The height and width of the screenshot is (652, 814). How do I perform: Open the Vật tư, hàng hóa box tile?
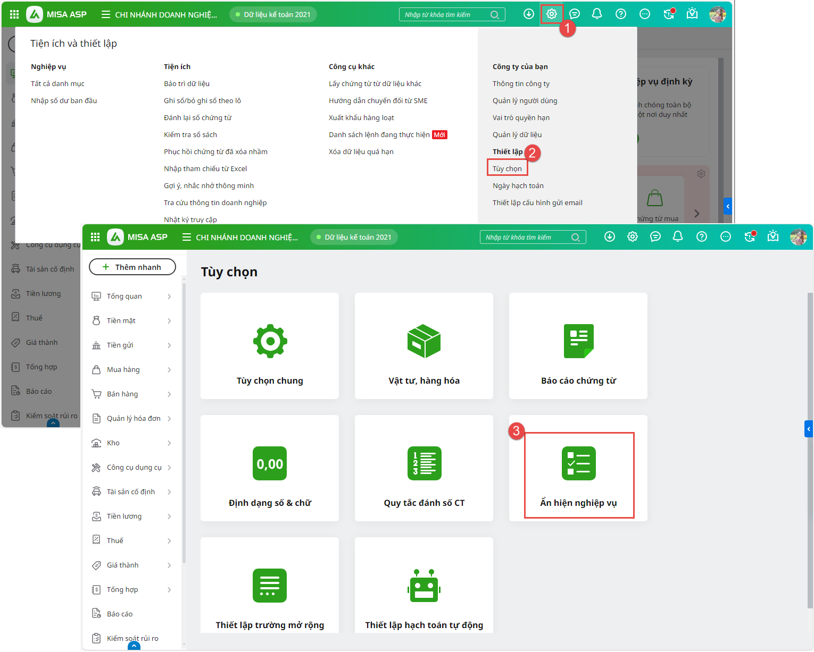pyautogui.click(x=423, y=346)
